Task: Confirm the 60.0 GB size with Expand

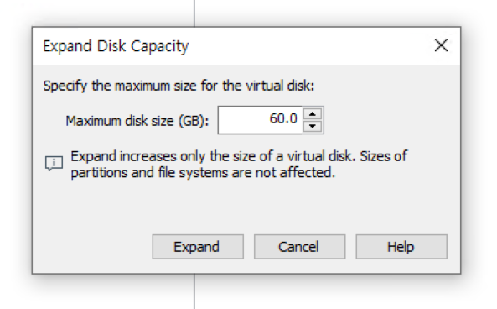Action: coord(198,247)
